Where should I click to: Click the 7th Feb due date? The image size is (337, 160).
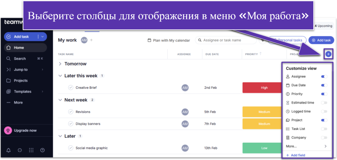[x=210, y=124]
